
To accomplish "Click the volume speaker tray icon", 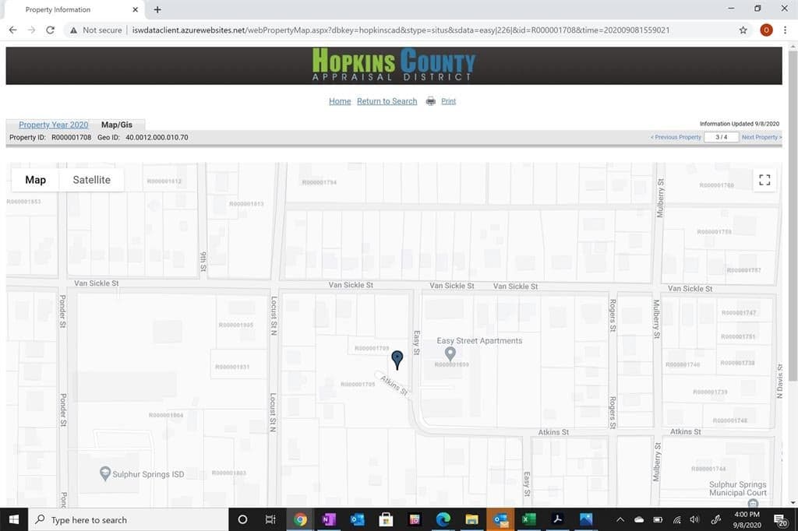I will (694, 519).
